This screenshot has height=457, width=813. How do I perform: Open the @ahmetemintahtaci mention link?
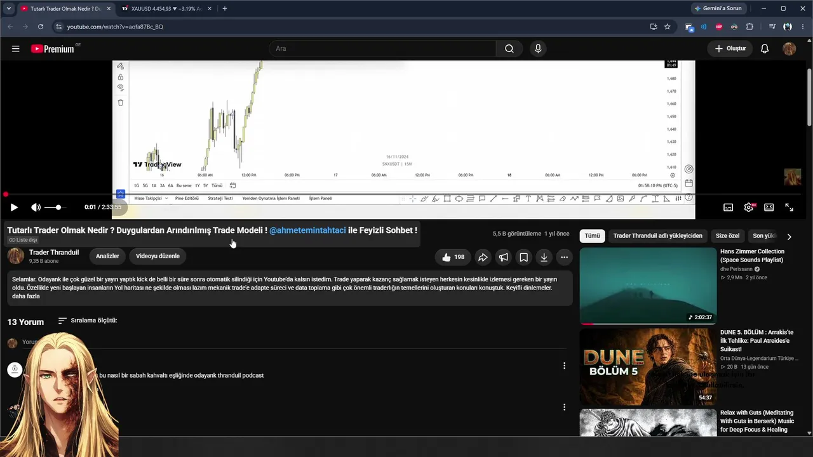pyautogui.click(x=307, y=230)
